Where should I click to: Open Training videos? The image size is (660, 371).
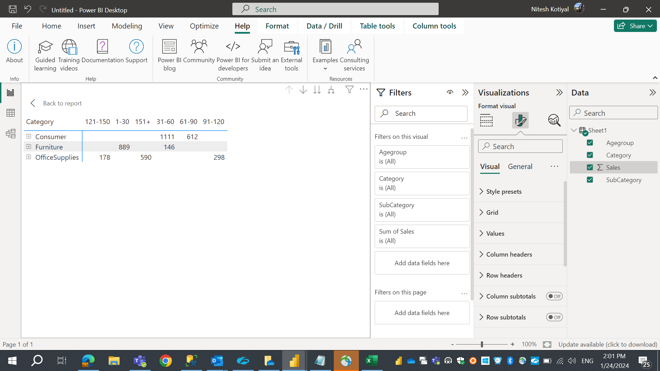69,55
